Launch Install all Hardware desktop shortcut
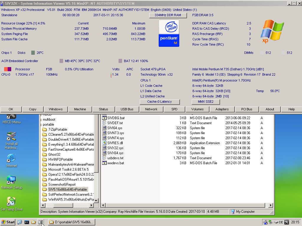302x226 pixels. (12, 140)
